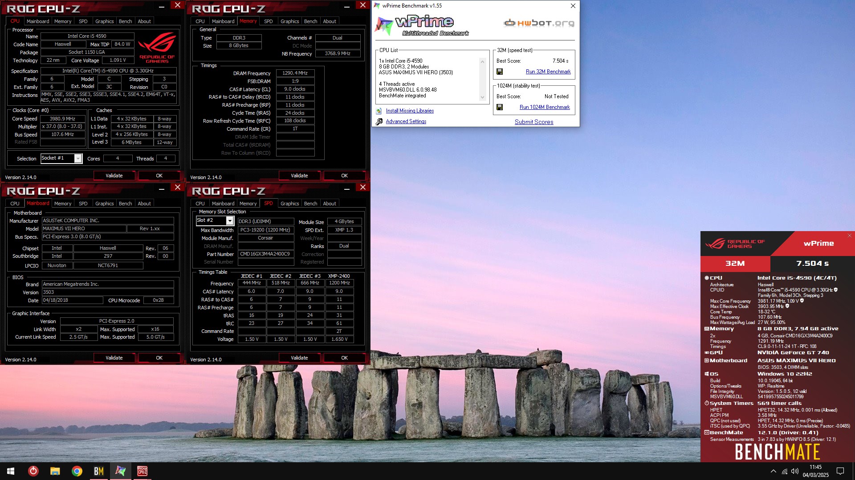Image resolution: width=855 pixels, height=480 pixels.
Task: Click the HWBOT.org logo in wPrime
Action: (x=539, y=23)
